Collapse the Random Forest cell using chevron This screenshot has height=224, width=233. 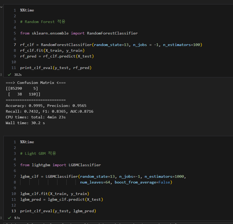(1, 7)
